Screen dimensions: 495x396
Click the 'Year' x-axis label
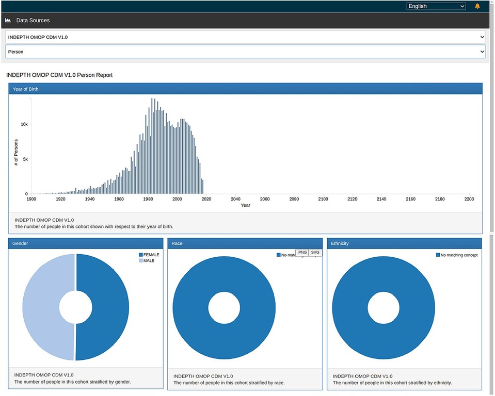245,205
